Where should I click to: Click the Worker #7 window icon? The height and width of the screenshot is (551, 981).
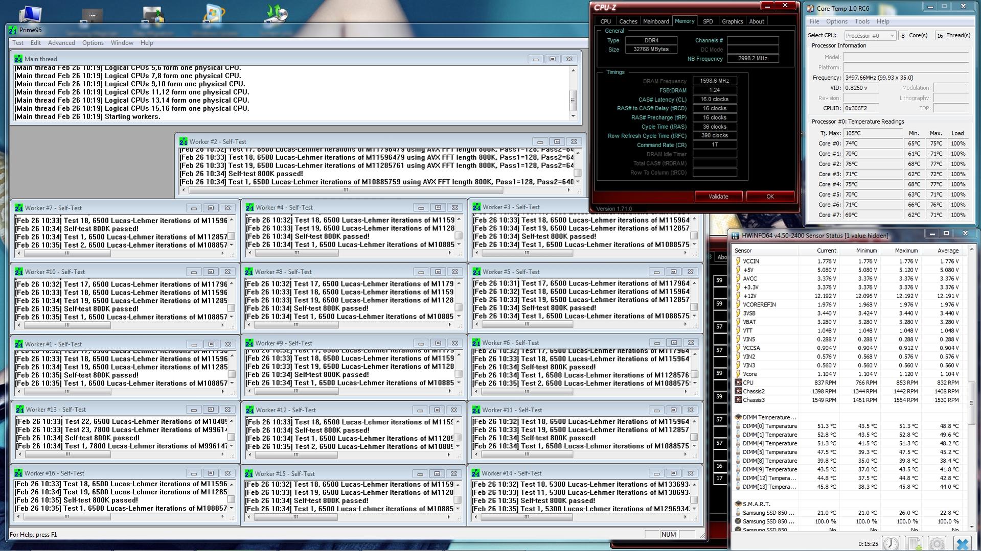point(19,208)
